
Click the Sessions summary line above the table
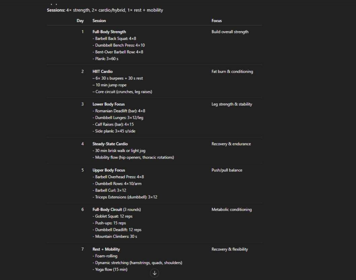click(105, 10)
